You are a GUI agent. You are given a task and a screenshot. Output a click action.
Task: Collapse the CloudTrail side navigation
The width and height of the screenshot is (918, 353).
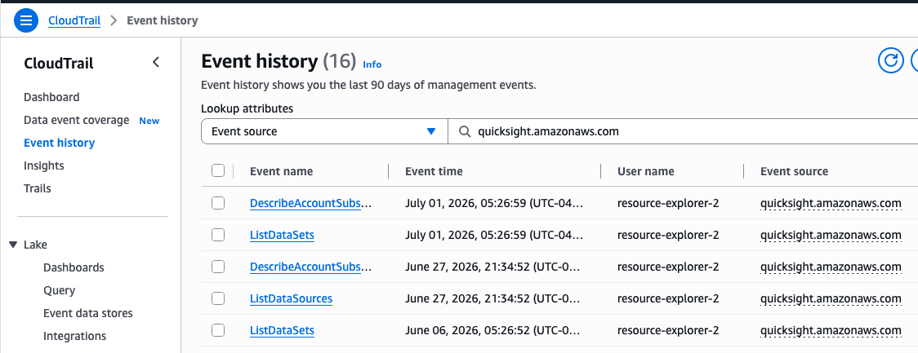[156, 62]
